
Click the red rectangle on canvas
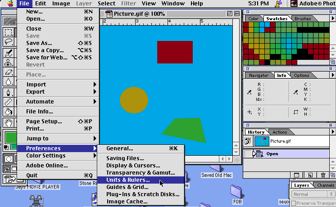[175, 52]
